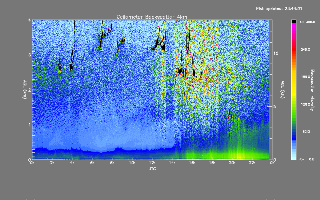Click the "5" tick on the kft axis
The image size is (320, 200).
click(274, 106)
